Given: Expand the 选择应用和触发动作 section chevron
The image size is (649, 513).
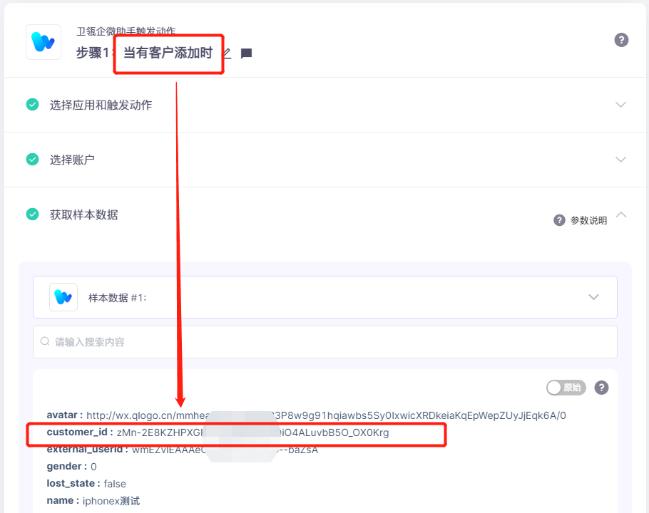Looking at the screenshot, I should (620, 105).
